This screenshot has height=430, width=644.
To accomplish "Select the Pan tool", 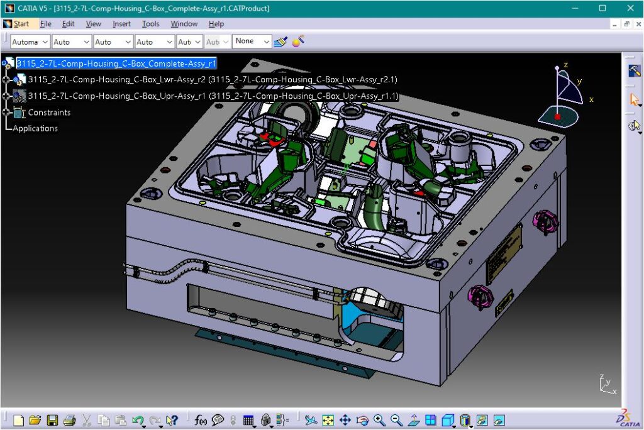I will coord(345,420).
